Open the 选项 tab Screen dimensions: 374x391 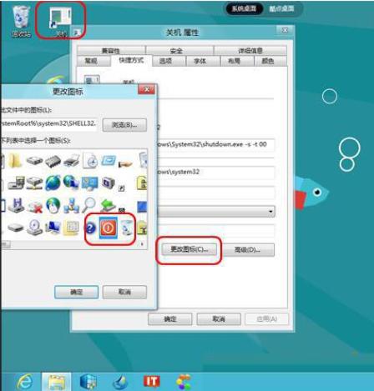[169, 61]
